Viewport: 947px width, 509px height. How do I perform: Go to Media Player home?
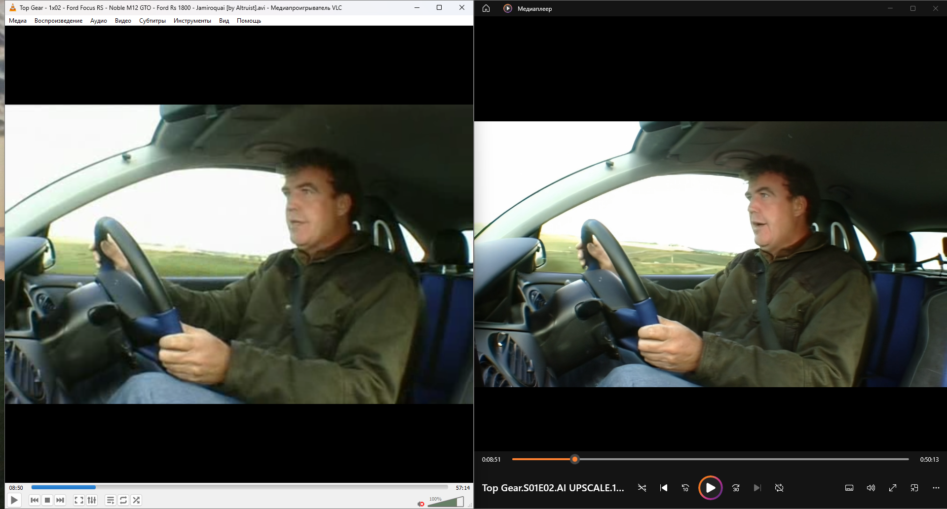pos(486,8)
